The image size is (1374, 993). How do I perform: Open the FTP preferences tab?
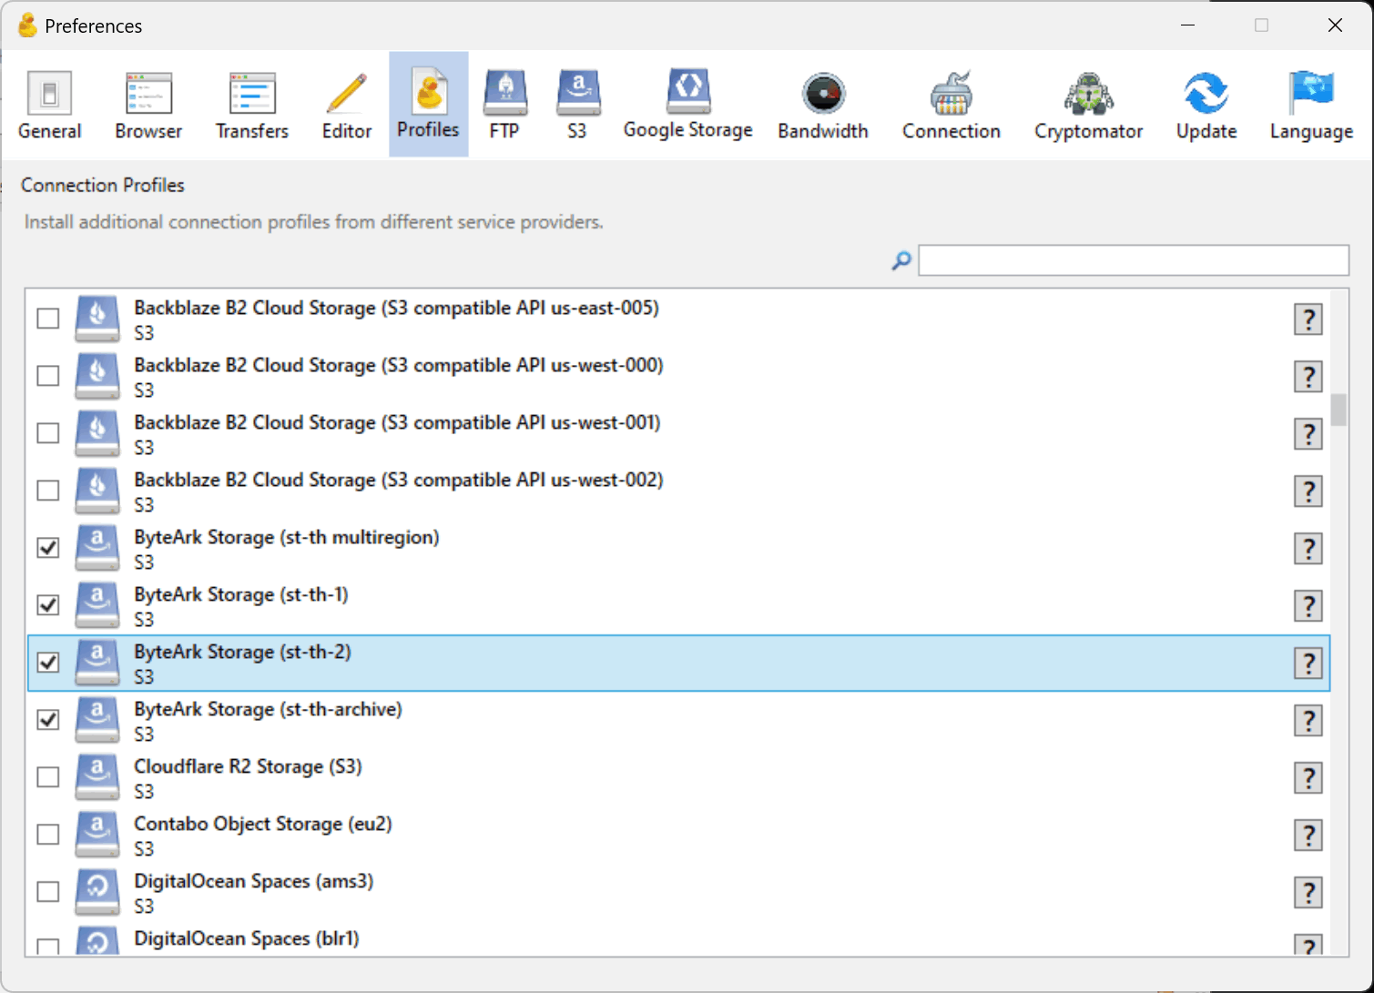click(504, 105)
